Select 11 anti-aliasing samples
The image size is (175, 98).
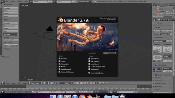coord(158,69)
